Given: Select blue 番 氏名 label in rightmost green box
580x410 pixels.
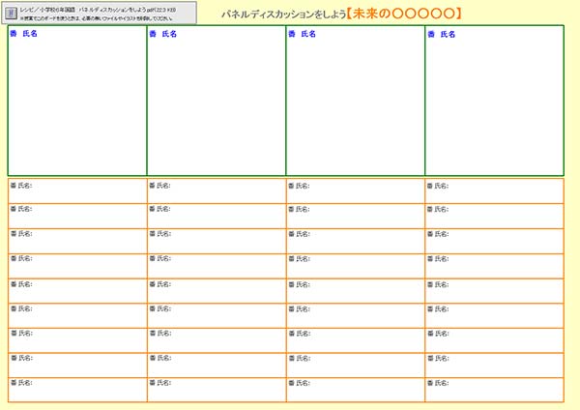Looking at the screenshot, I should (442, 35).
